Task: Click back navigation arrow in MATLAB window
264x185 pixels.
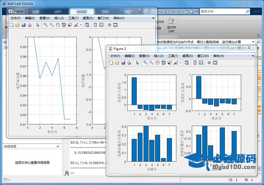Action: click(4, 42)
